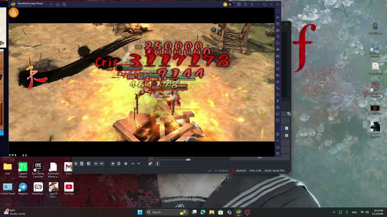Viewport: 387px width, 217px height.
Task: Open BlueStacks tabs overview icon in title bar
Action: (64, 5)
